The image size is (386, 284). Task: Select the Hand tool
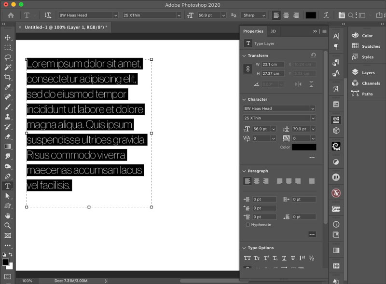pyautogui.click(x=8, y=216)
